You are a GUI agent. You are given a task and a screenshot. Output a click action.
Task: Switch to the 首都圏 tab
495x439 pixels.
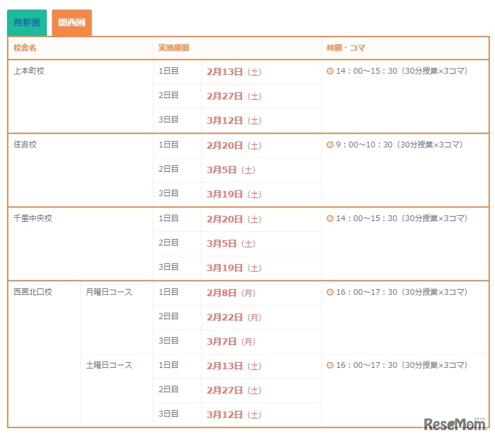click(x=27, y=23)
